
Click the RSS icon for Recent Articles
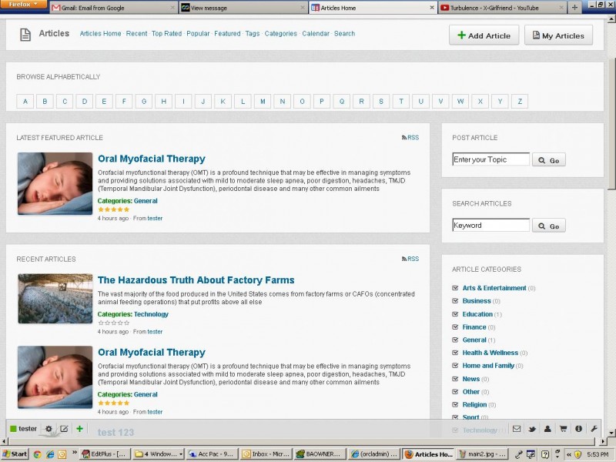[403, 259]
